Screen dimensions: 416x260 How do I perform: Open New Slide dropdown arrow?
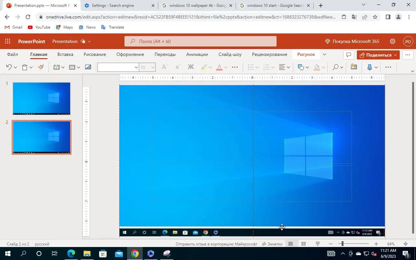(63, 68)
